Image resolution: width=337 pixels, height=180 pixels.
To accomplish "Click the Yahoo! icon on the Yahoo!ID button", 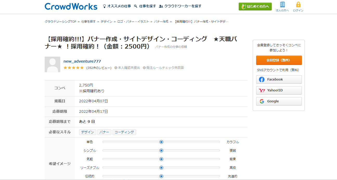I will tap(262, 90).
